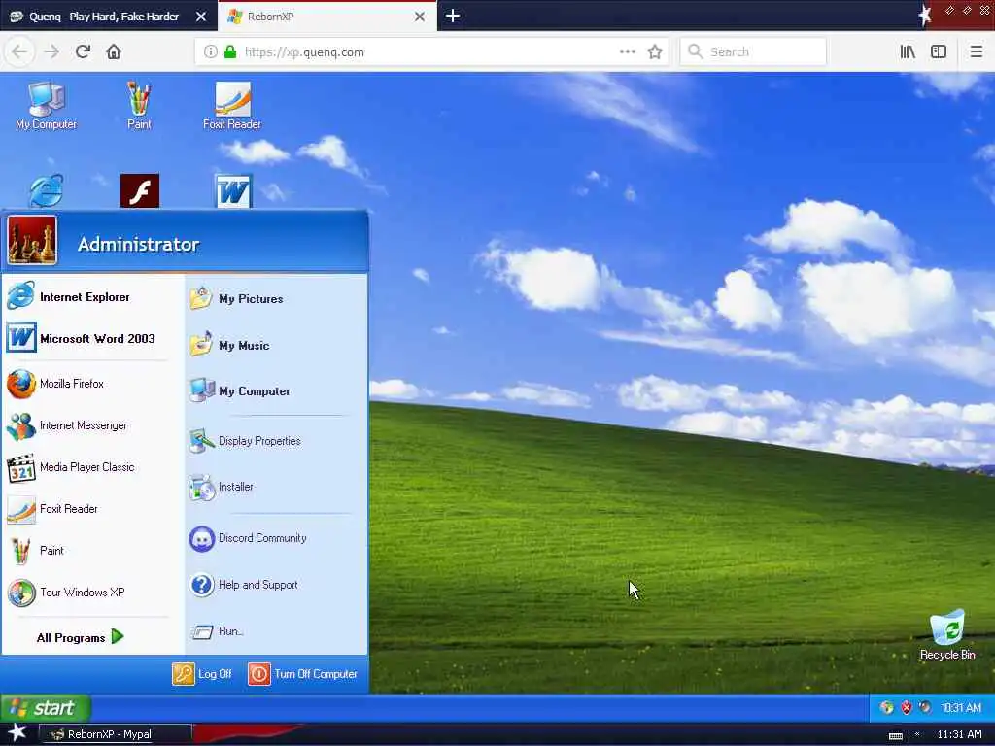Open the Installer entry
This screenshot has height=746, width=995.
pyautogui.click(x=276, y=488)
